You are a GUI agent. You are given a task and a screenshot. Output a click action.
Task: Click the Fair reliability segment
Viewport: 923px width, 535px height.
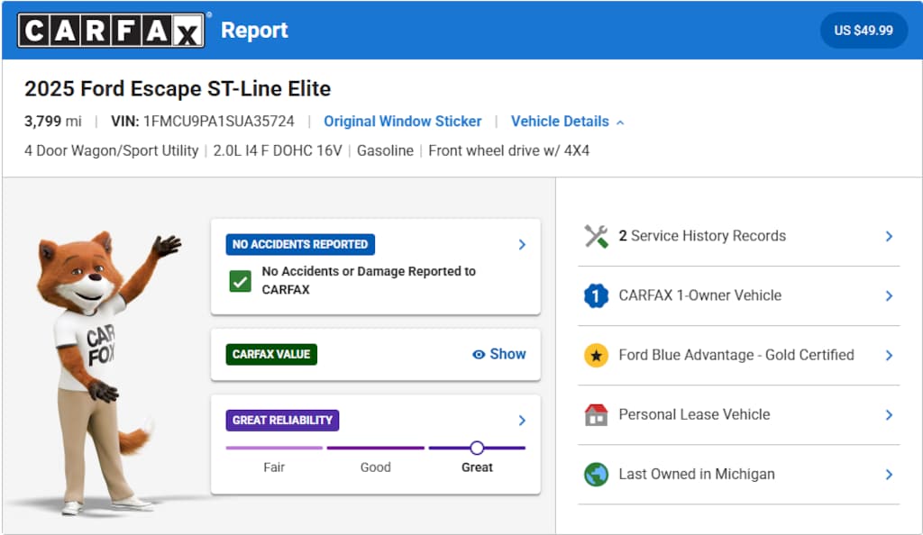click(274, 448)
